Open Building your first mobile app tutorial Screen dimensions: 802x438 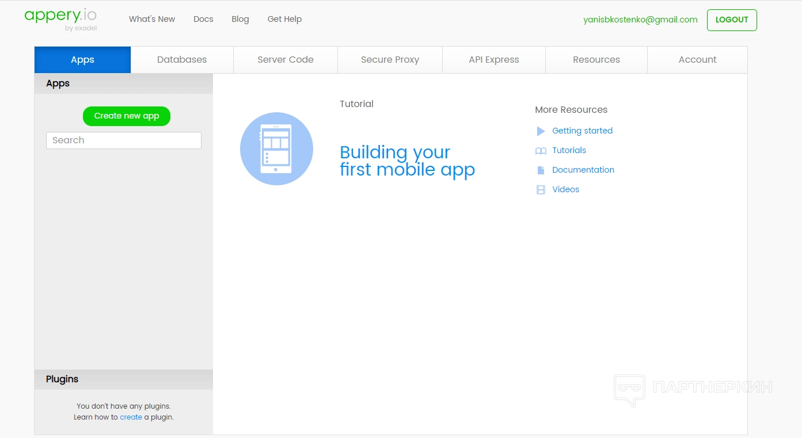point(407,161)
